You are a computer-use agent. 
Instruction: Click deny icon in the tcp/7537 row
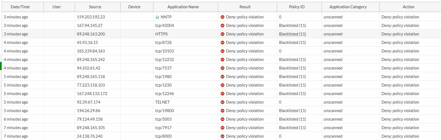pos(222,68)
